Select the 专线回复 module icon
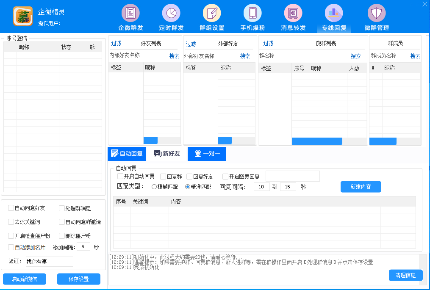 [334, 17]
